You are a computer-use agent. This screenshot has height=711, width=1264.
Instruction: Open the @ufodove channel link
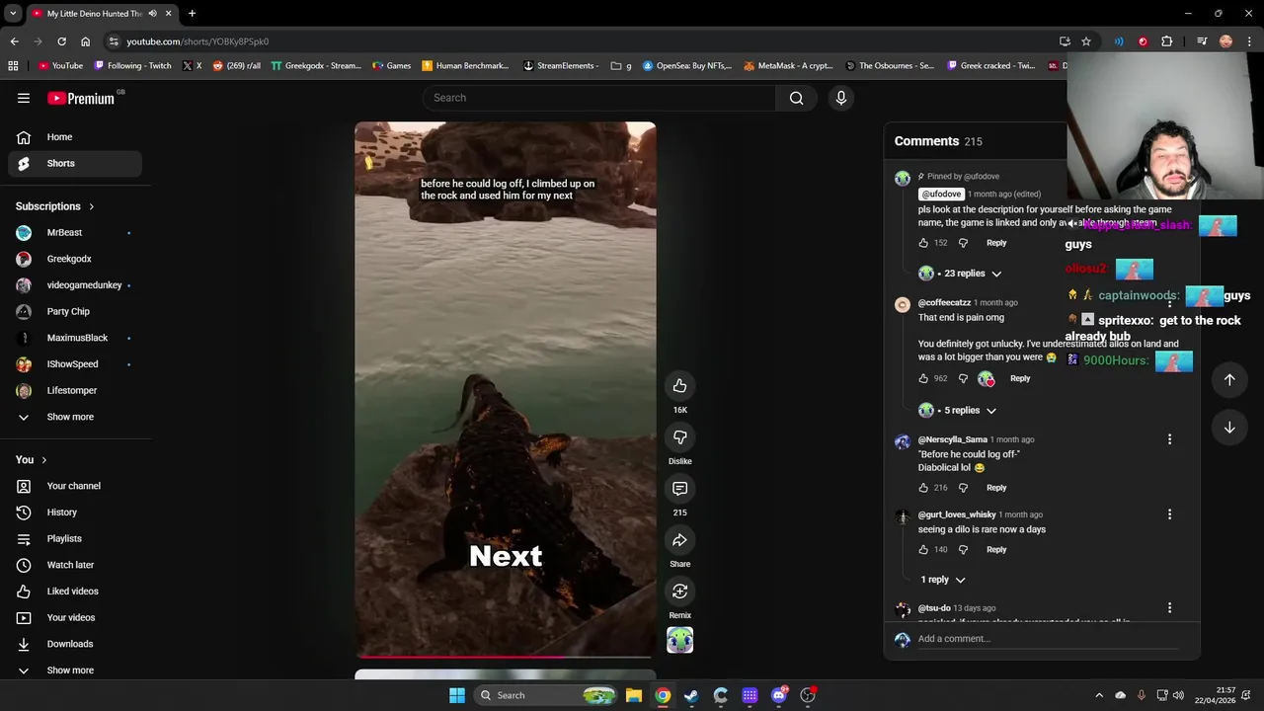pos(941,195)
